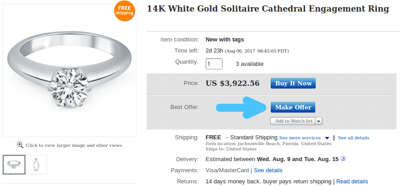Click the Quantity input field
Viewport: 400px width, 186px height.
pyautogui.click(x=214, y=64)
